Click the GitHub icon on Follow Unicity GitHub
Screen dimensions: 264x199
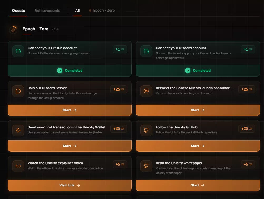[x=146, y=130]
